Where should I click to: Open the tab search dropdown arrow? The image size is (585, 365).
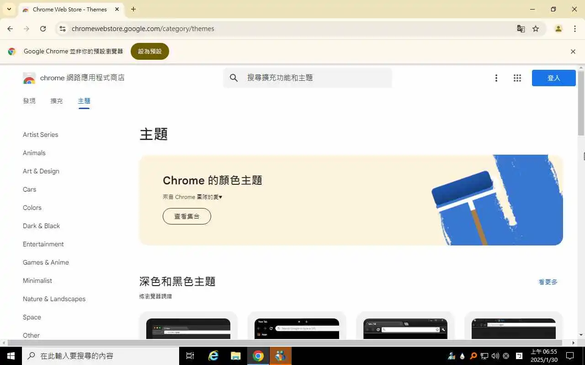click(x=9, y=9)
